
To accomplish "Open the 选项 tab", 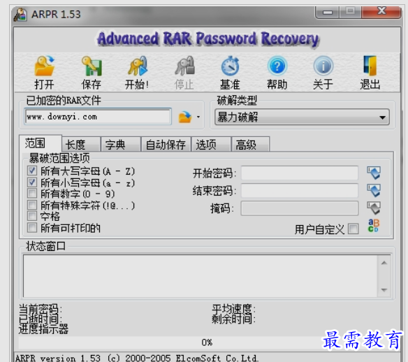I will click(211, 145).
